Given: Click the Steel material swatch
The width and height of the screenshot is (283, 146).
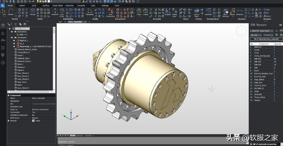Looking at the screenshot, I should pos(33,121).
